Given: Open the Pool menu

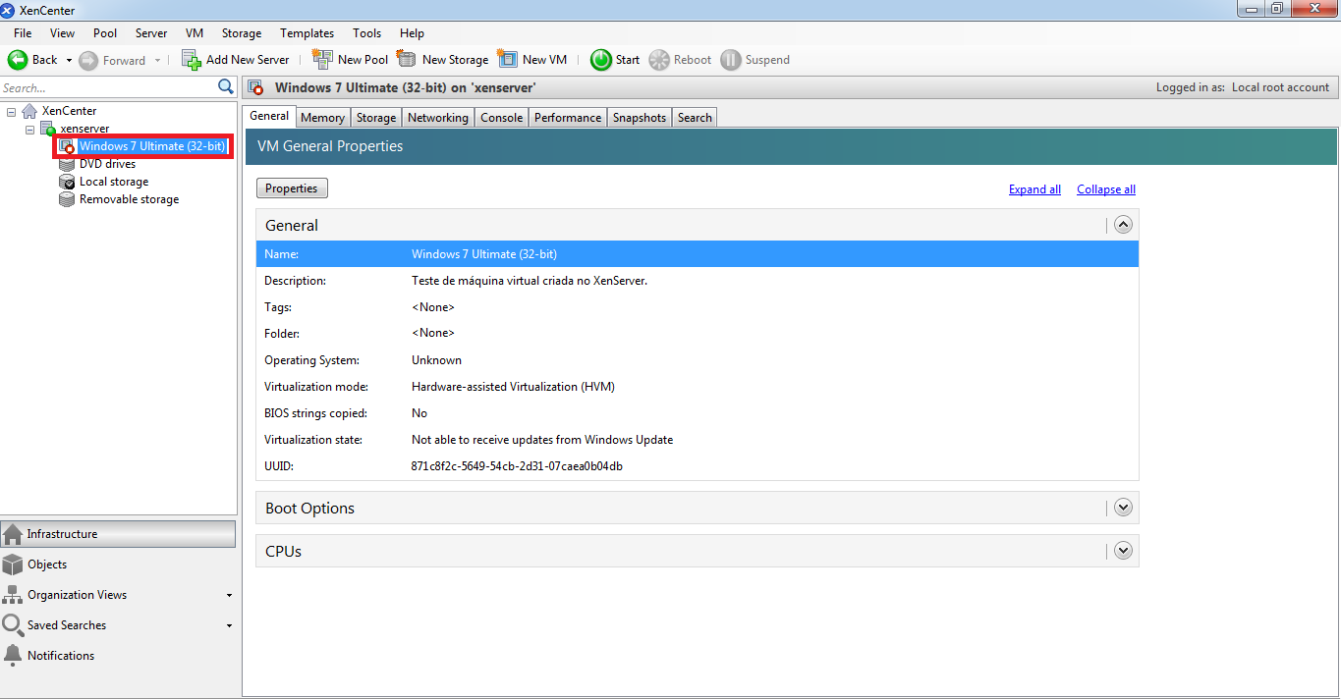Looking at the screenshot, I should (x=105, y=33).
